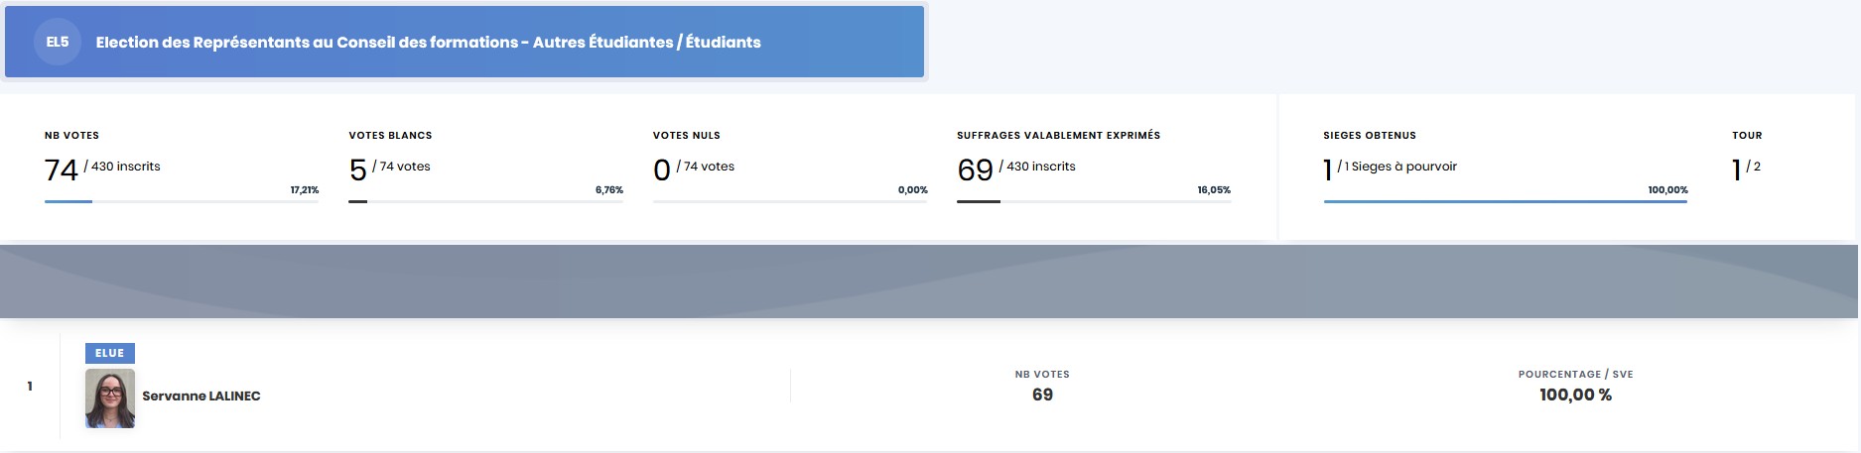This screenshot has height=453, width=1861.
Task: Select the candidate name Servanne LALINEC
Action: coord(201,396)
